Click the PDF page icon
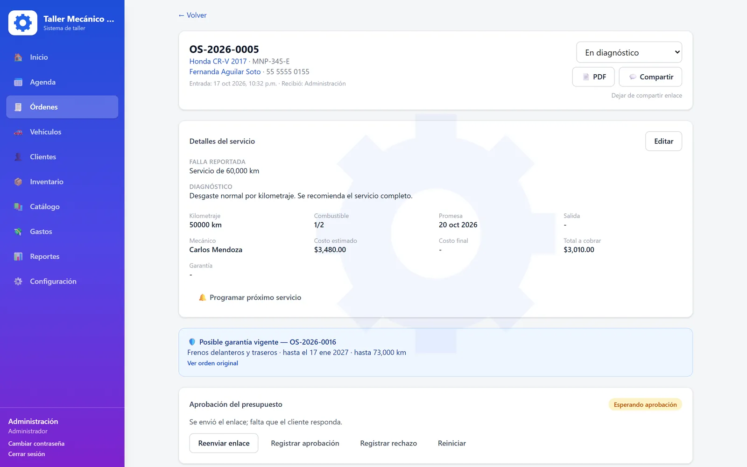The image size is (747, 467). click(586, 77)
